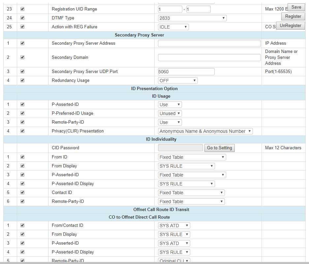Click the UnRegister button
Screen dimensions: 309x264
pyautogui.click(x=290, y=26)
